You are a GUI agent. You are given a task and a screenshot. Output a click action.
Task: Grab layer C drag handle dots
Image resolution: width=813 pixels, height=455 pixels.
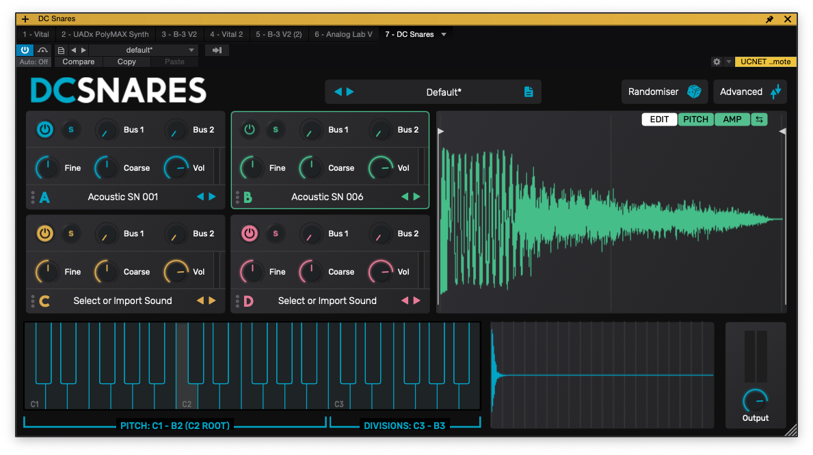point(33,301)
